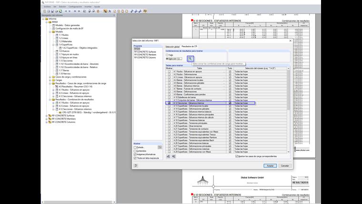Click the check-all tables icon below the table
Screen dimensions: 362x204
click(x=168, y=156)
